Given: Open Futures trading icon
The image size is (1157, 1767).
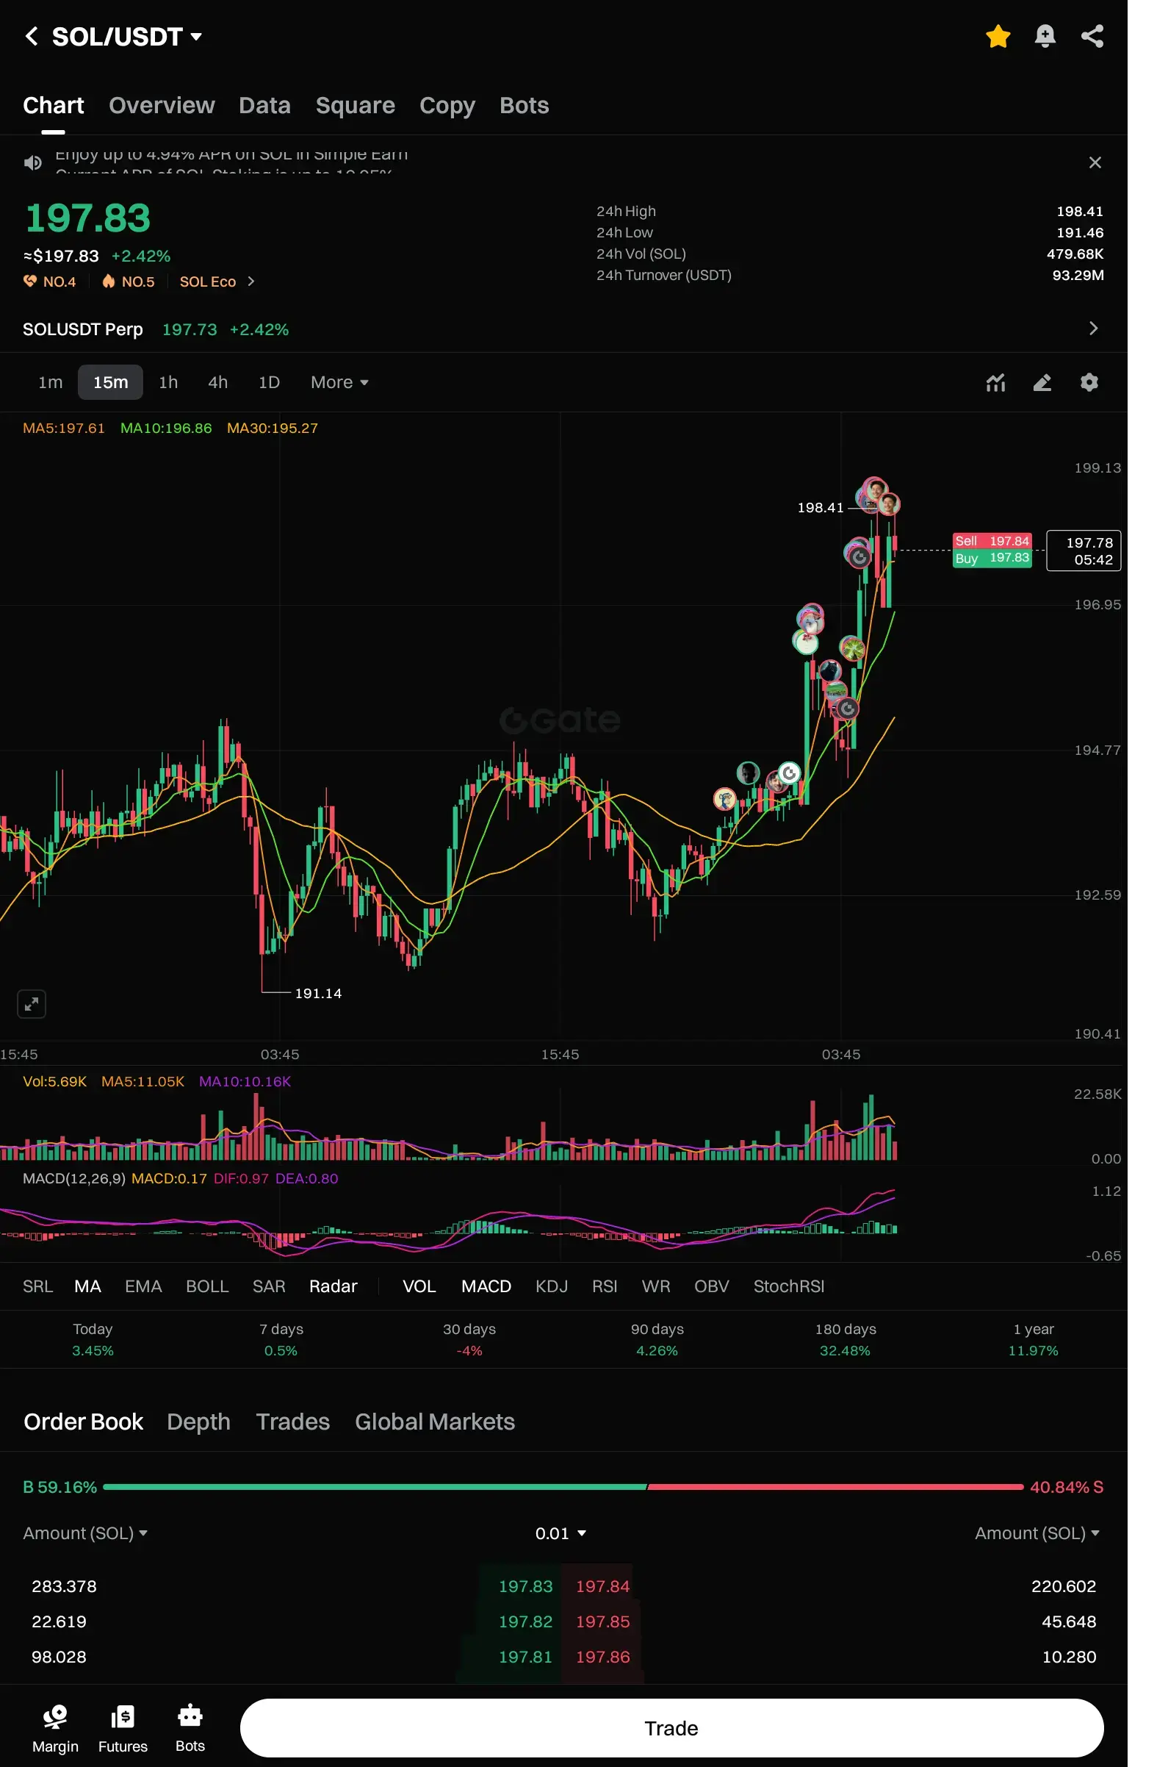Looking at the screenshot, I should (123, 1727).
